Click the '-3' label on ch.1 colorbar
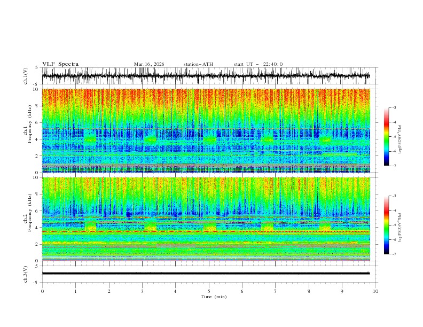The width and height of the screenshot is (423, 327). (x=394, y=107)
